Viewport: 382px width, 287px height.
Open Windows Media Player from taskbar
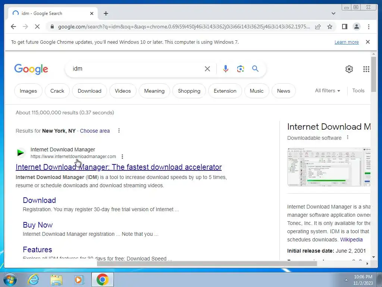[x=79, y=280]
